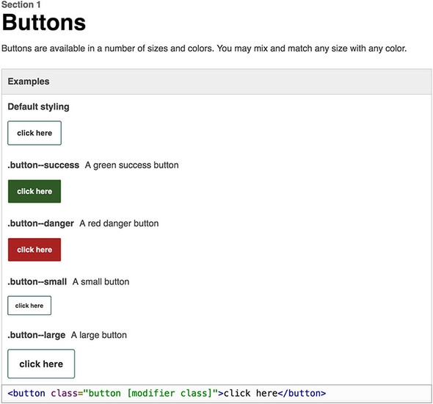Screen dimensions: 433x404
Task: Click 'A small button' description text
Action: point(101,281)
